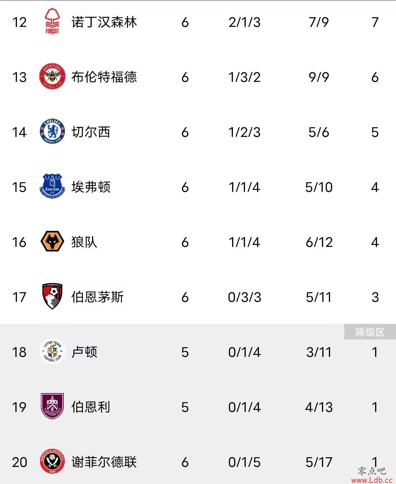Tap the Bournemouth club crest
Screen dimensions: 396x484
tap(52, 296)
